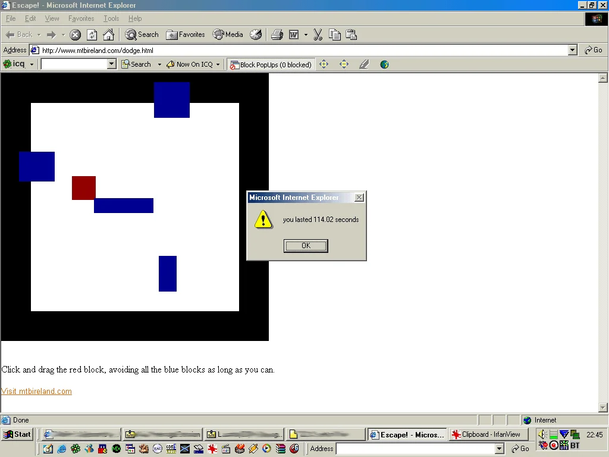
Task: Click the Refresh page icon
Action: click(x=92, y=35)
